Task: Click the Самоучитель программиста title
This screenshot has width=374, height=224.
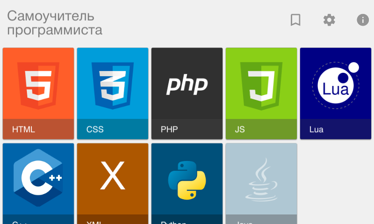Action: coord(55,23)
